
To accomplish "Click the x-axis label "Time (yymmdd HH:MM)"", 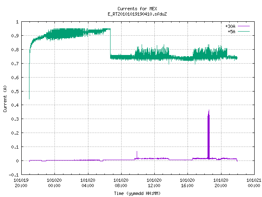I will tap(137, 193).
